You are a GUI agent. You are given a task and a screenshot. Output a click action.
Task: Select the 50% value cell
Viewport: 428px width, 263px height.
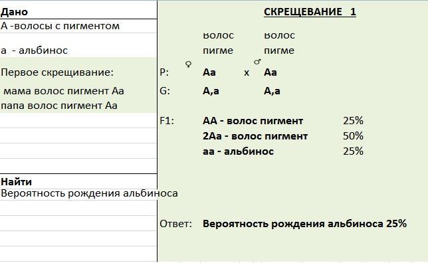click(353, 136)
